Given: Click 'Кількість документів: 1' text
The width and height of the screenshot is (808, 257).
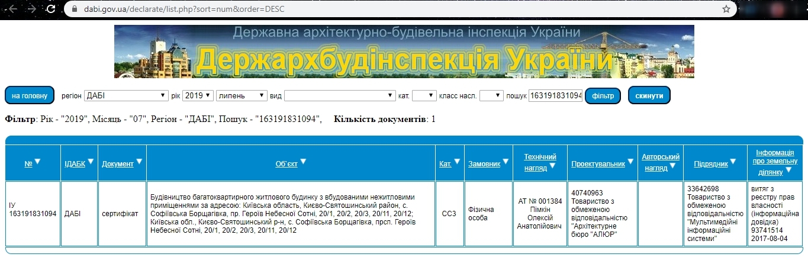Looking at the screenshot, I should tap(385, 119).
